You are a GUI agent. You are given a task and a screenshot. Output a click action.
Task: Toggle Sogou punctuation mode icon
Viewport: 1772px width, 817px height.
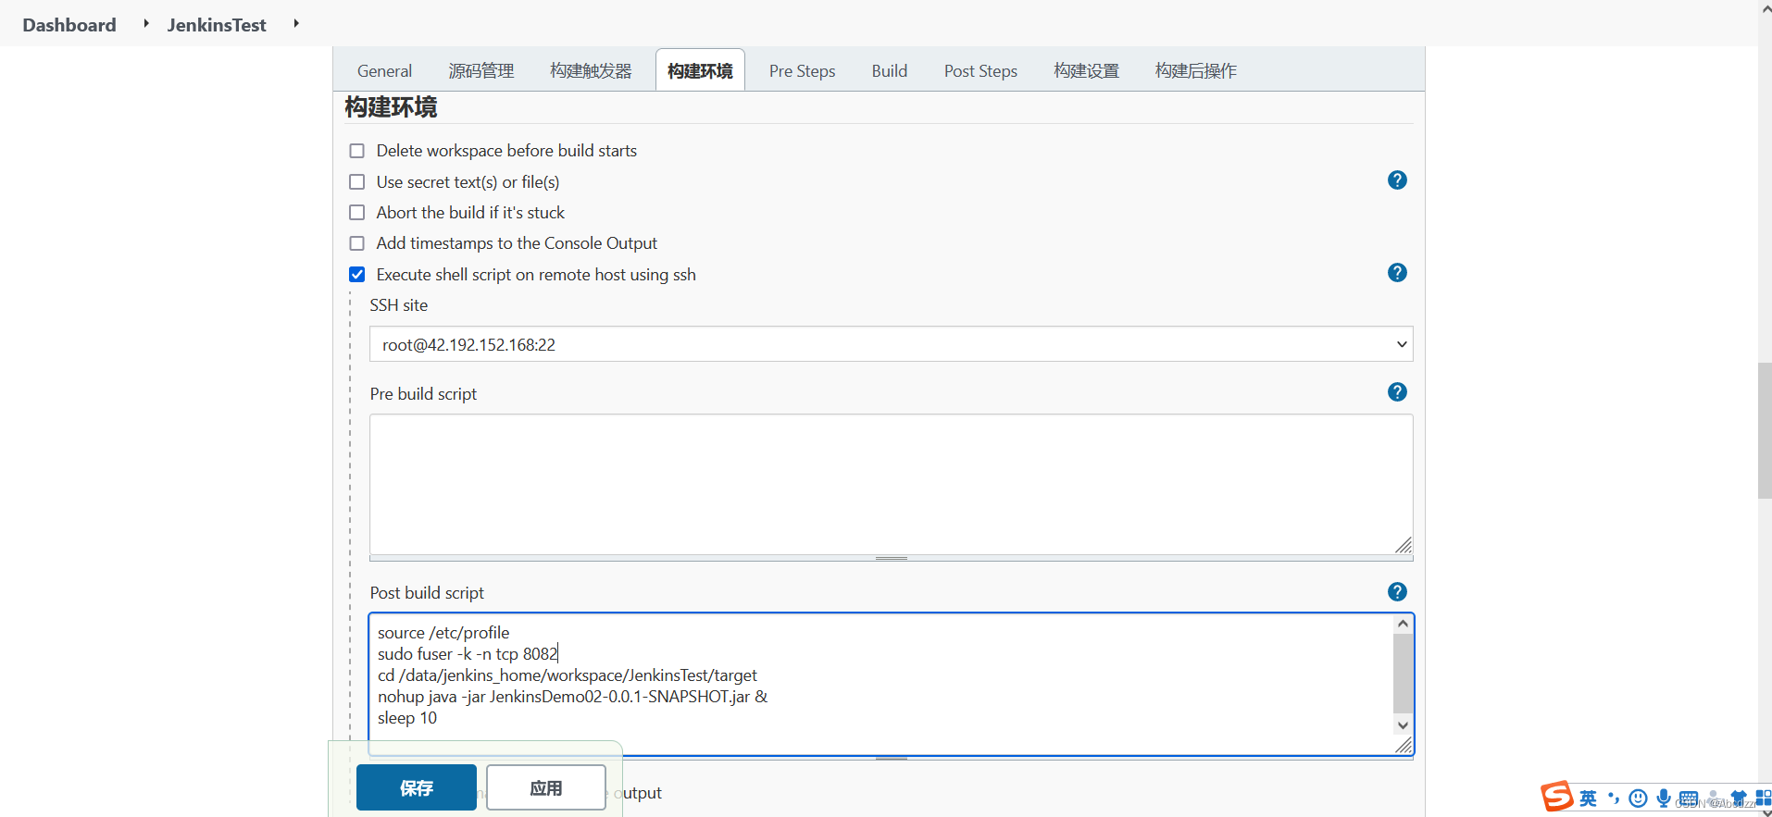(1614, 798)
